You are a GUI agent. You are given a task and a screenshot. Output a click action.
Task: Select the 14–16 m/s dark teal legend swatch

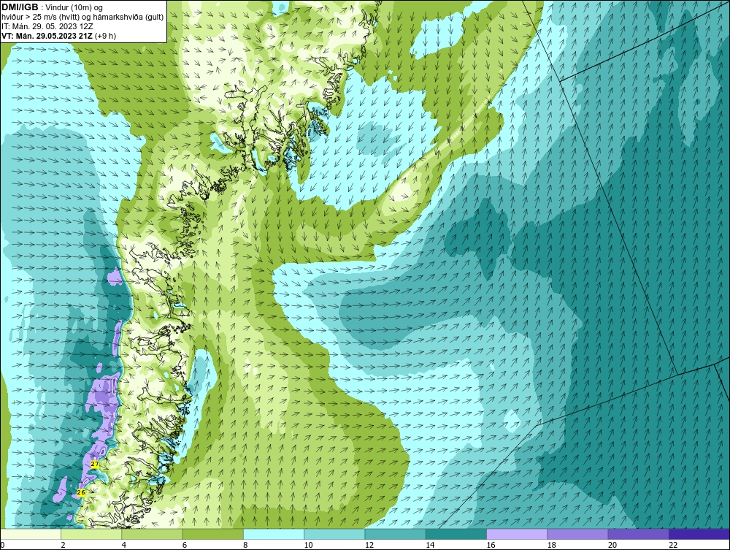coord(456,534)
